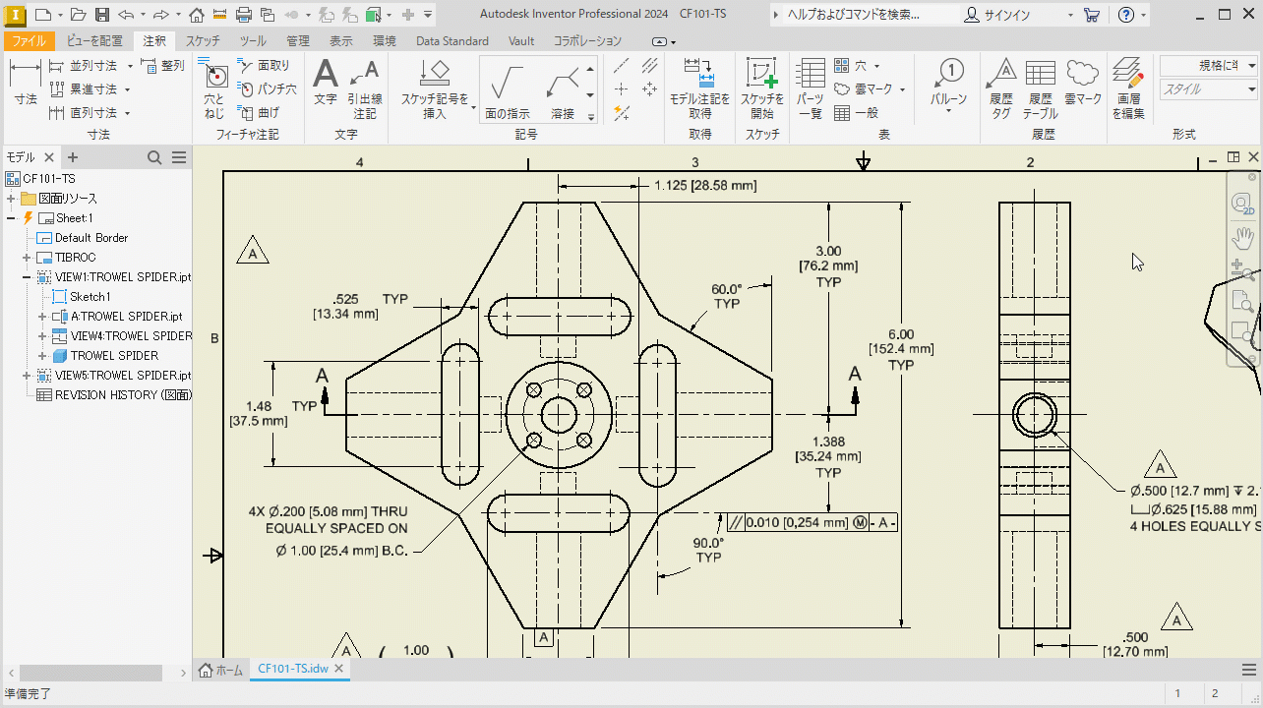The width and height of the screenshot is (1263, 708).
Task: Close the CF101-TS.idw document tab
Action: tap(339, 669)
